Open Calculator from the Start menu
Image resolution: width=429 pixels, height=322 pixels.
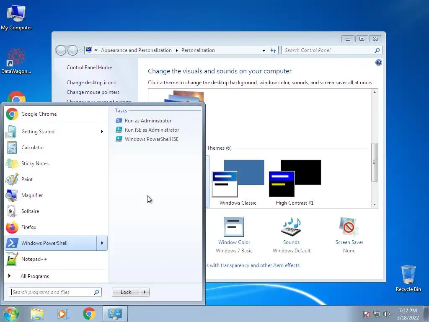56,147
